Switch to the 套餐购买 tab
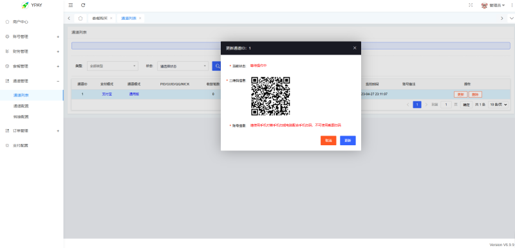515x248 pixels. point(100,19)
